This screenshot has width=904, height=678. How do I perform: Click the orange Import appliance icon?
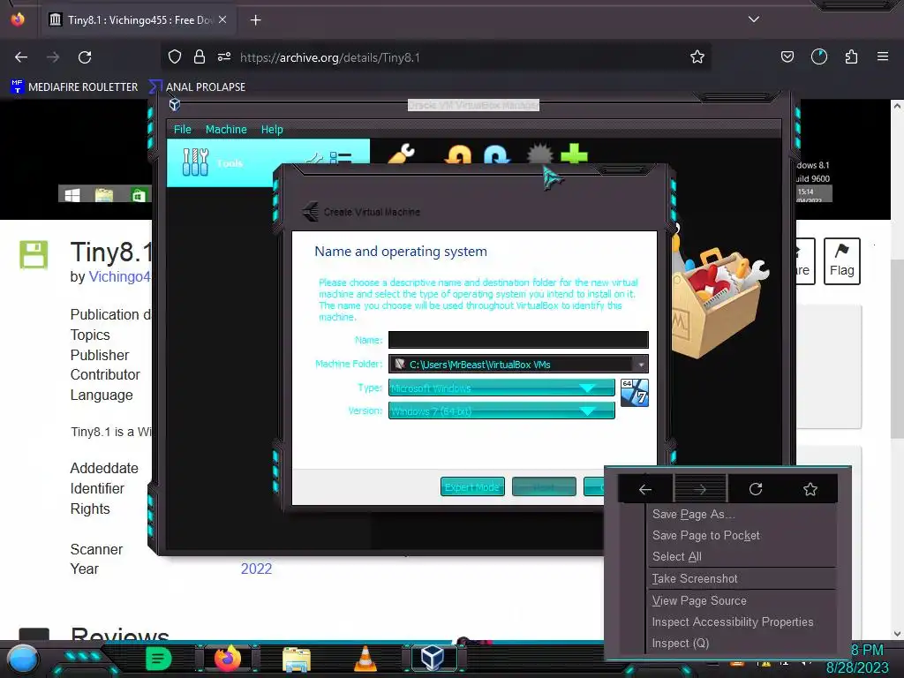click(x=458, y=154)
